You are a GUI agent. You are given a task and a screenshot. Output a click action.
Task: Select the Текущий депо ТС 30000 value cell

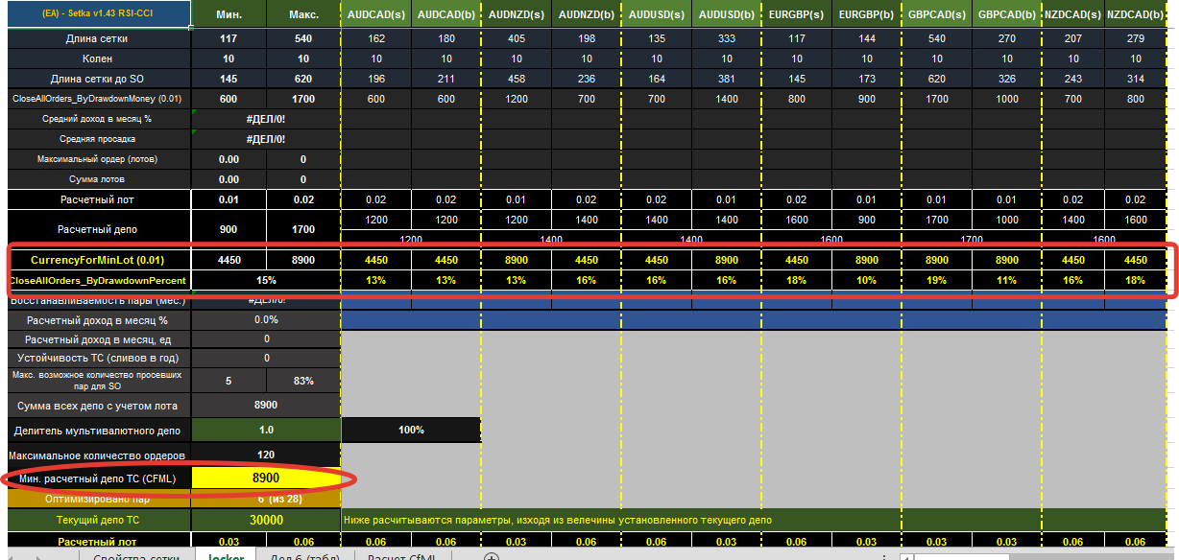coord(266,520)
